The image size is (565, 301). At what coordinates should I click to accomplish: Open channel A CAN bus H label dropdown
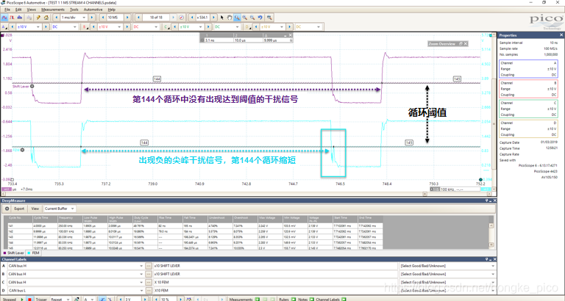click(141, 266)
